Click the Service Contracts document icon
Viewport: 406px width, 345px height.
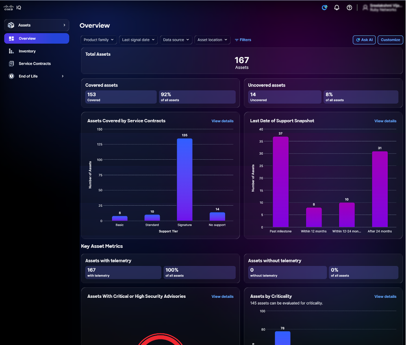pyautogui.click(x=11, y=63)
